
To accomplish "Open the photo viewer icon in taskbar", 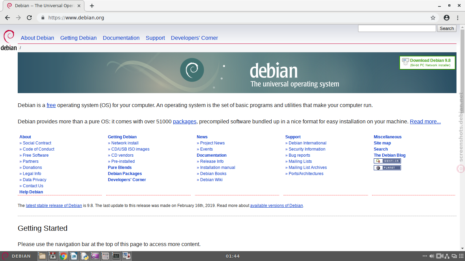I will pos(127,256).
